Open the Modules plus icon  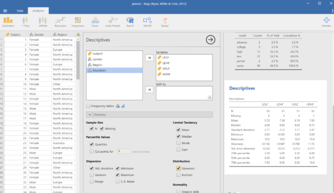[x=326, y=21]
